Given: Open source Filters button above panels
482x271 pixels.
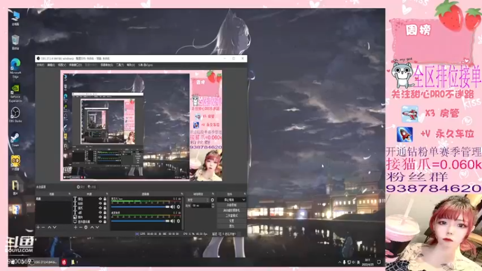Looking at the screenshot, I should tap(92, 187).
